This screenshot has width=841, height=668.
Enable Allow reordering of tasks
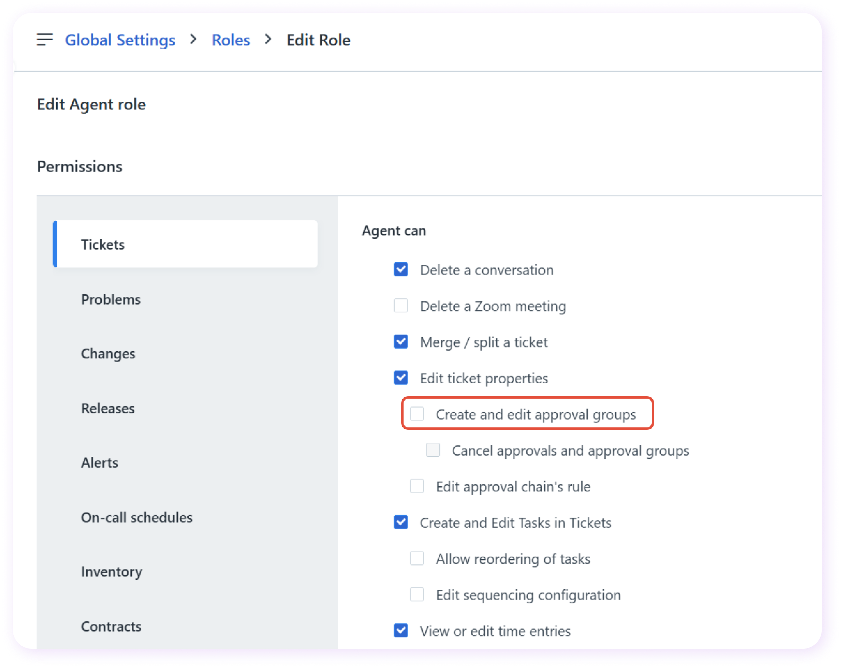[417, 558]
